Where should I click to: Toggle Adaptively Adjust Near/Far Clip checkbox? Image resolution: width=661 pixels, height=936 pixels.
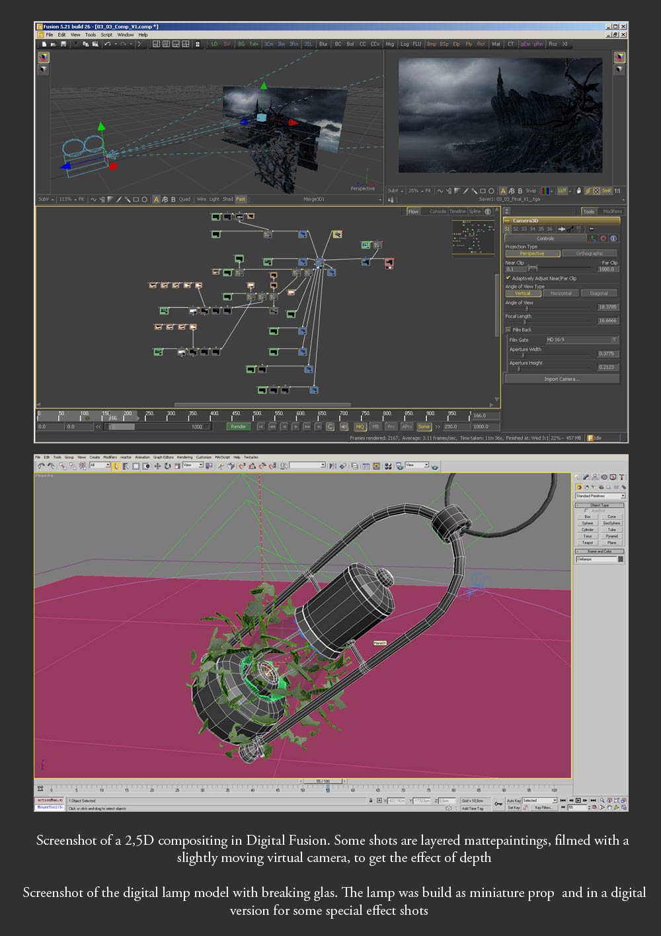(x=508, y=278)
